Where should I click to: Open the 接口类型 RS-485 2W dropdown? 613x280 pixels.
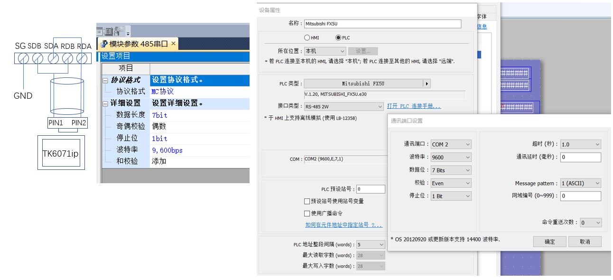[380, 107]
